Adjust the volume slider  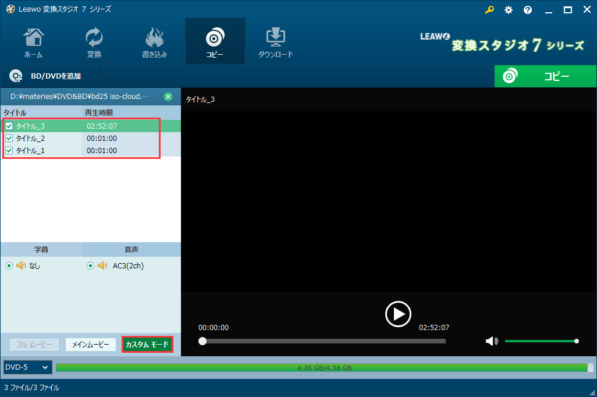pos(541,341)
